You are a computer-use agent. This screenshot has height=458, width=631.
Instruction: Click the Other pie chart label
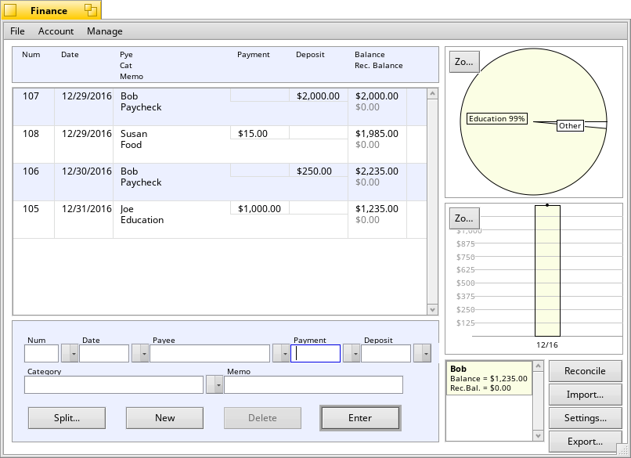pos(570,126)
